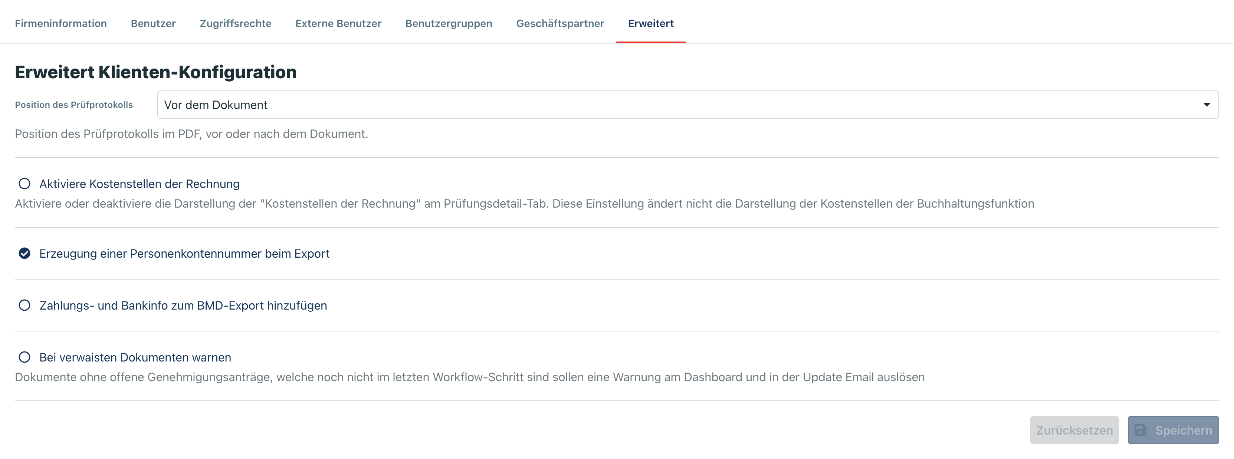Switch to the Geschäftspartner tab
The height and width of the screenshot is (459, 1234).
tap(560, 23)
